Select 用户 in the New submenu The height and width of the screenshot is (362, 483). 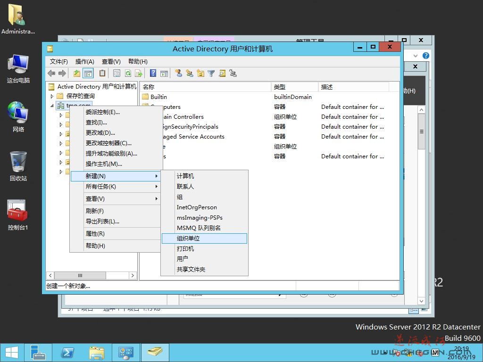[x=204, y=259]
